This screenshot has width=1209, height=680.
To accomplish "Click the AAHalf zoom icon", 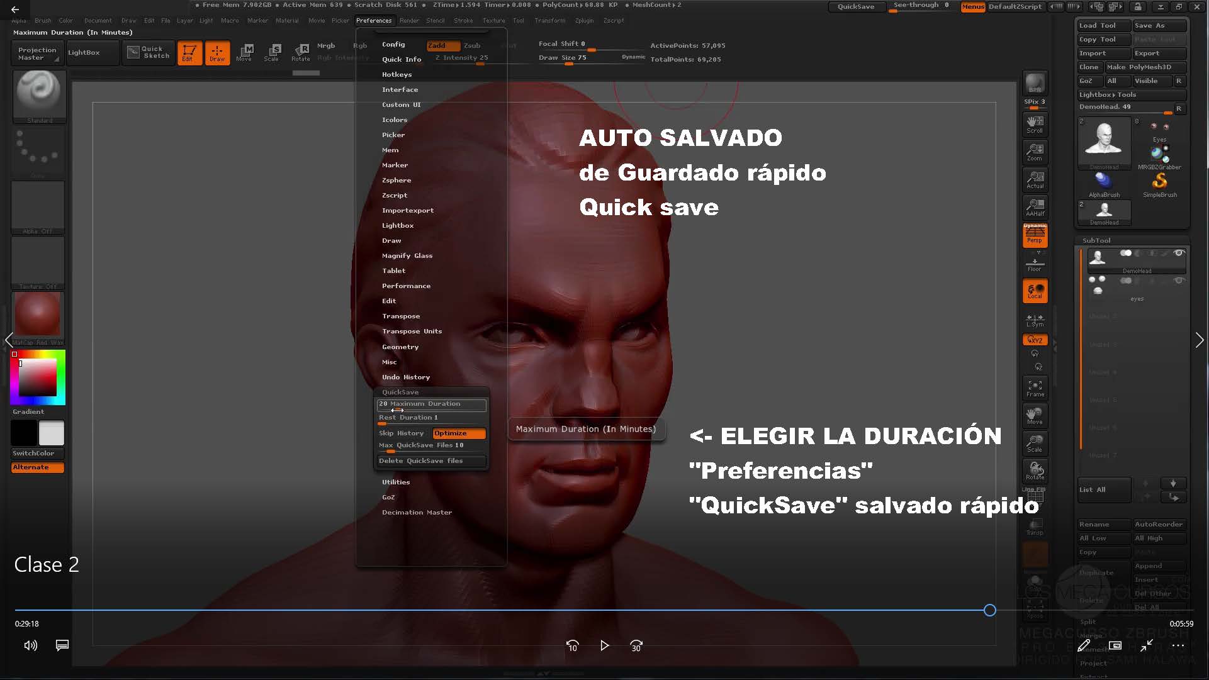I will click(x=1035, y=207).
